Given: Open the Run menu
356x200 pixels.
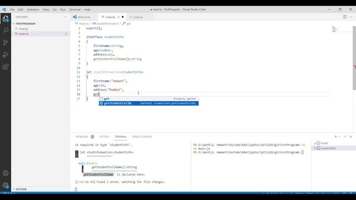Looking at the screenshot, I should [63, 9].
